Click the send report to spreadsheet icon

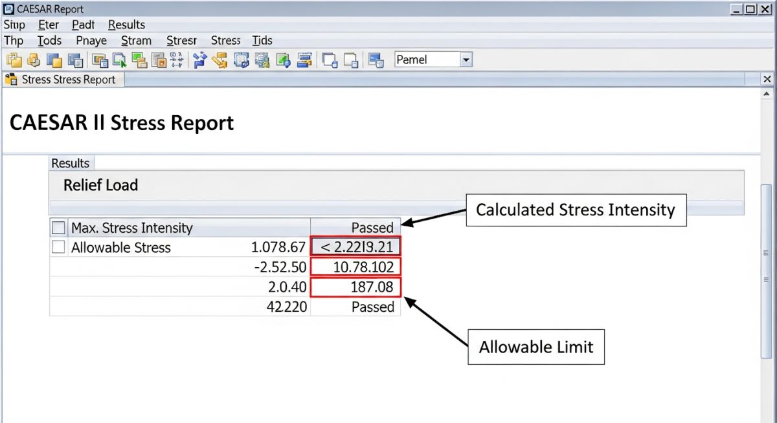coord(376,60)
